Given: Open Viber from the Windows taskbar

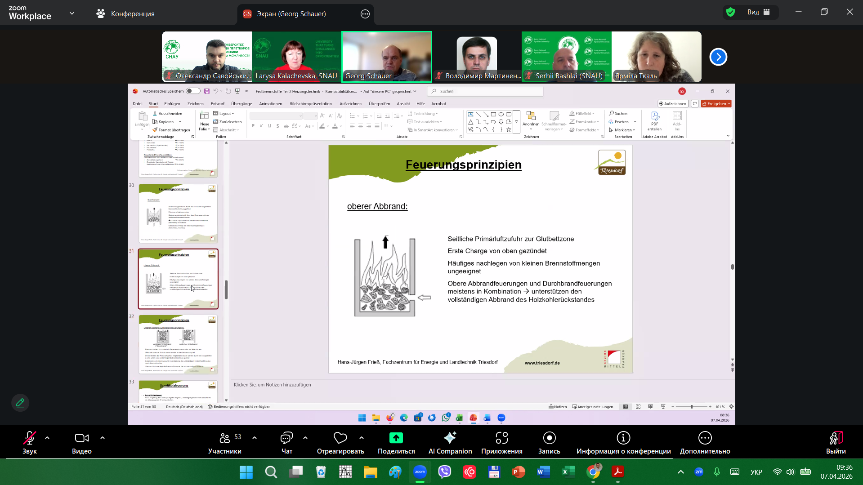Looking at the screenshot, I should [444, 472].
